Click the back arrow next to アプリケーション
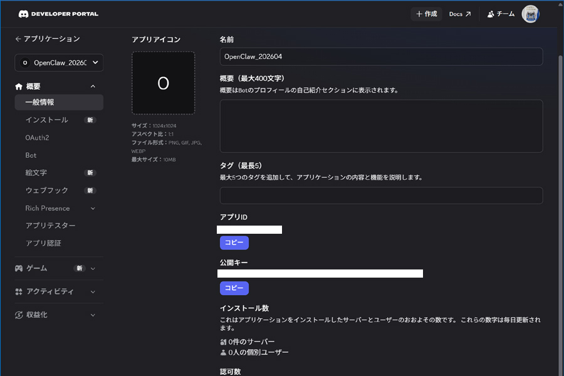564x376 pixels. (x=18, y=39)
